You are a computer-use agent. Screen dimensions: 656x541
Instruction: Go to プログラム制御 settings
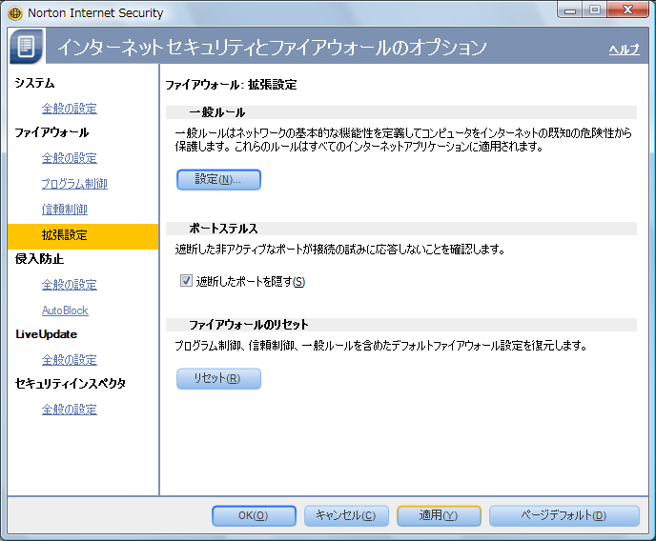[73, 184]
